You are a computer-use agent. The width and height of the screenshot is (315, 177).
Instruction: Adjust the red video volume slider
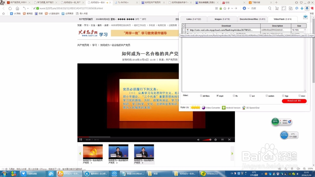[x=207, y=140]
